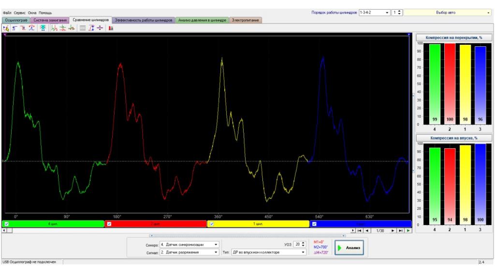Viewport: 495px width, 266px height.
Task: Click the cursor-with-waveform toolbar icon
Action: [x=6, y=28]
